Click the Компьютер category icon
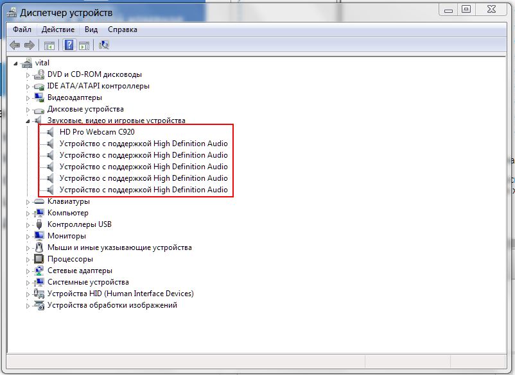The height and width of the screenshot is (375, 515). pyautogui.click(x=39, y=213)
